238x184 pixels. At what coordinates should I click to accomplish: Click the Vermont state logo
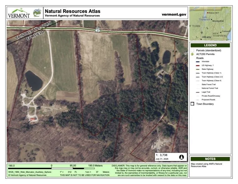pyautogui.click(x=19, y=13)
